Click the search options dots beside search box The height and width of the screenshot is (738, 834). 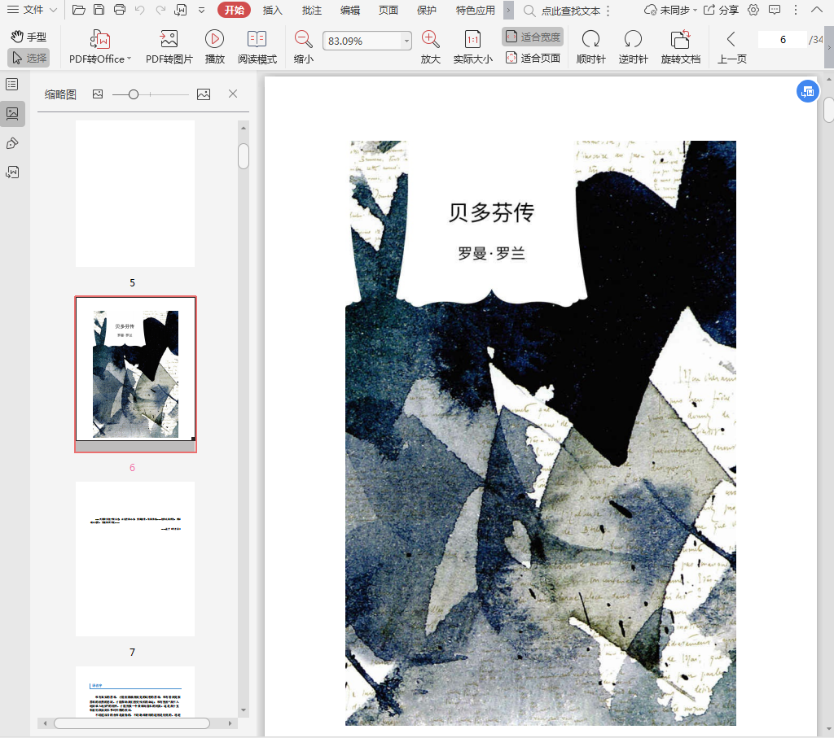click(608, 11)
